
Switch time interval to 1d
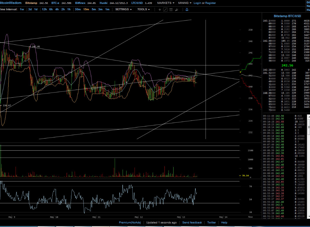36,9
